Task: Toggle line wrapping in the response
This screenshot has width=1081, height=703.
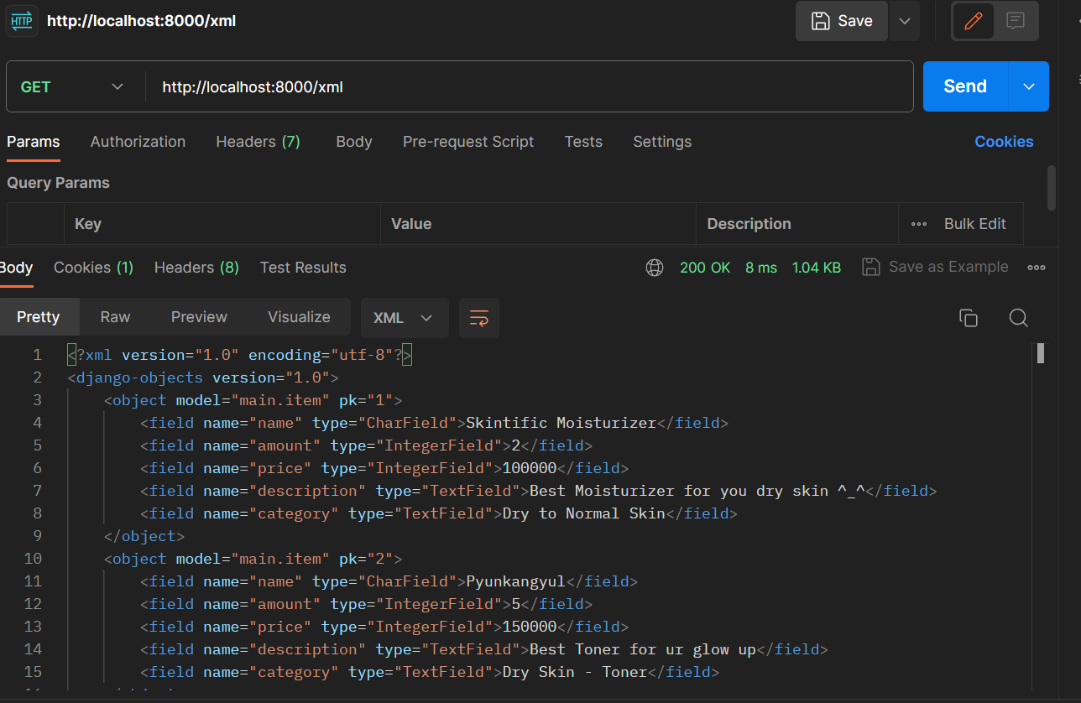Action: click(478, 318)
